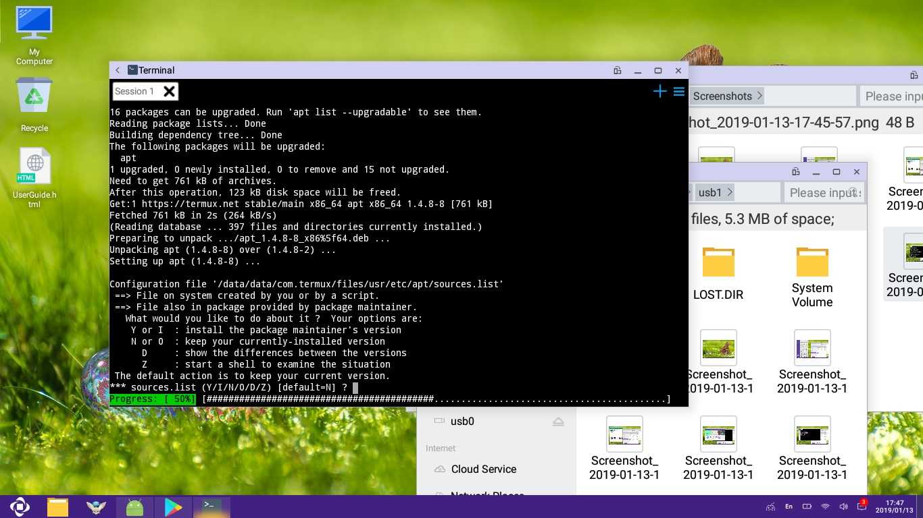
Task: Open the System Volume folder
Action: (812, 277)
